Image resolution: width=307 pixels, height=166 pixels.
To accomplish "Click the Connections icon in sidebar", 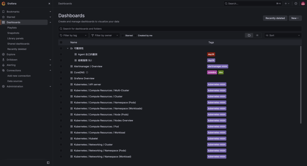I will coord(3,71).
